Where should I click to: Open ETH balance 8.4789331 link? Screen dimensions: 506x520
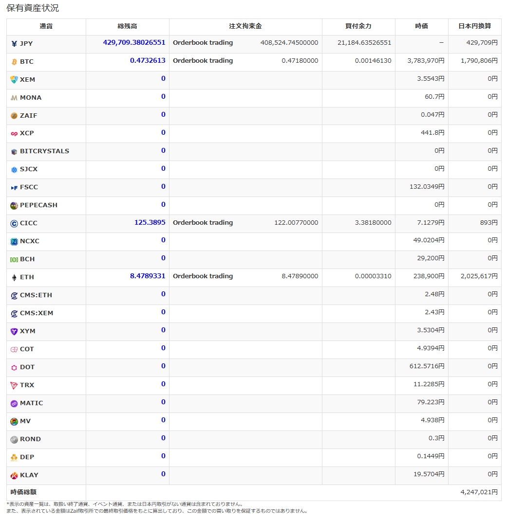148,276
